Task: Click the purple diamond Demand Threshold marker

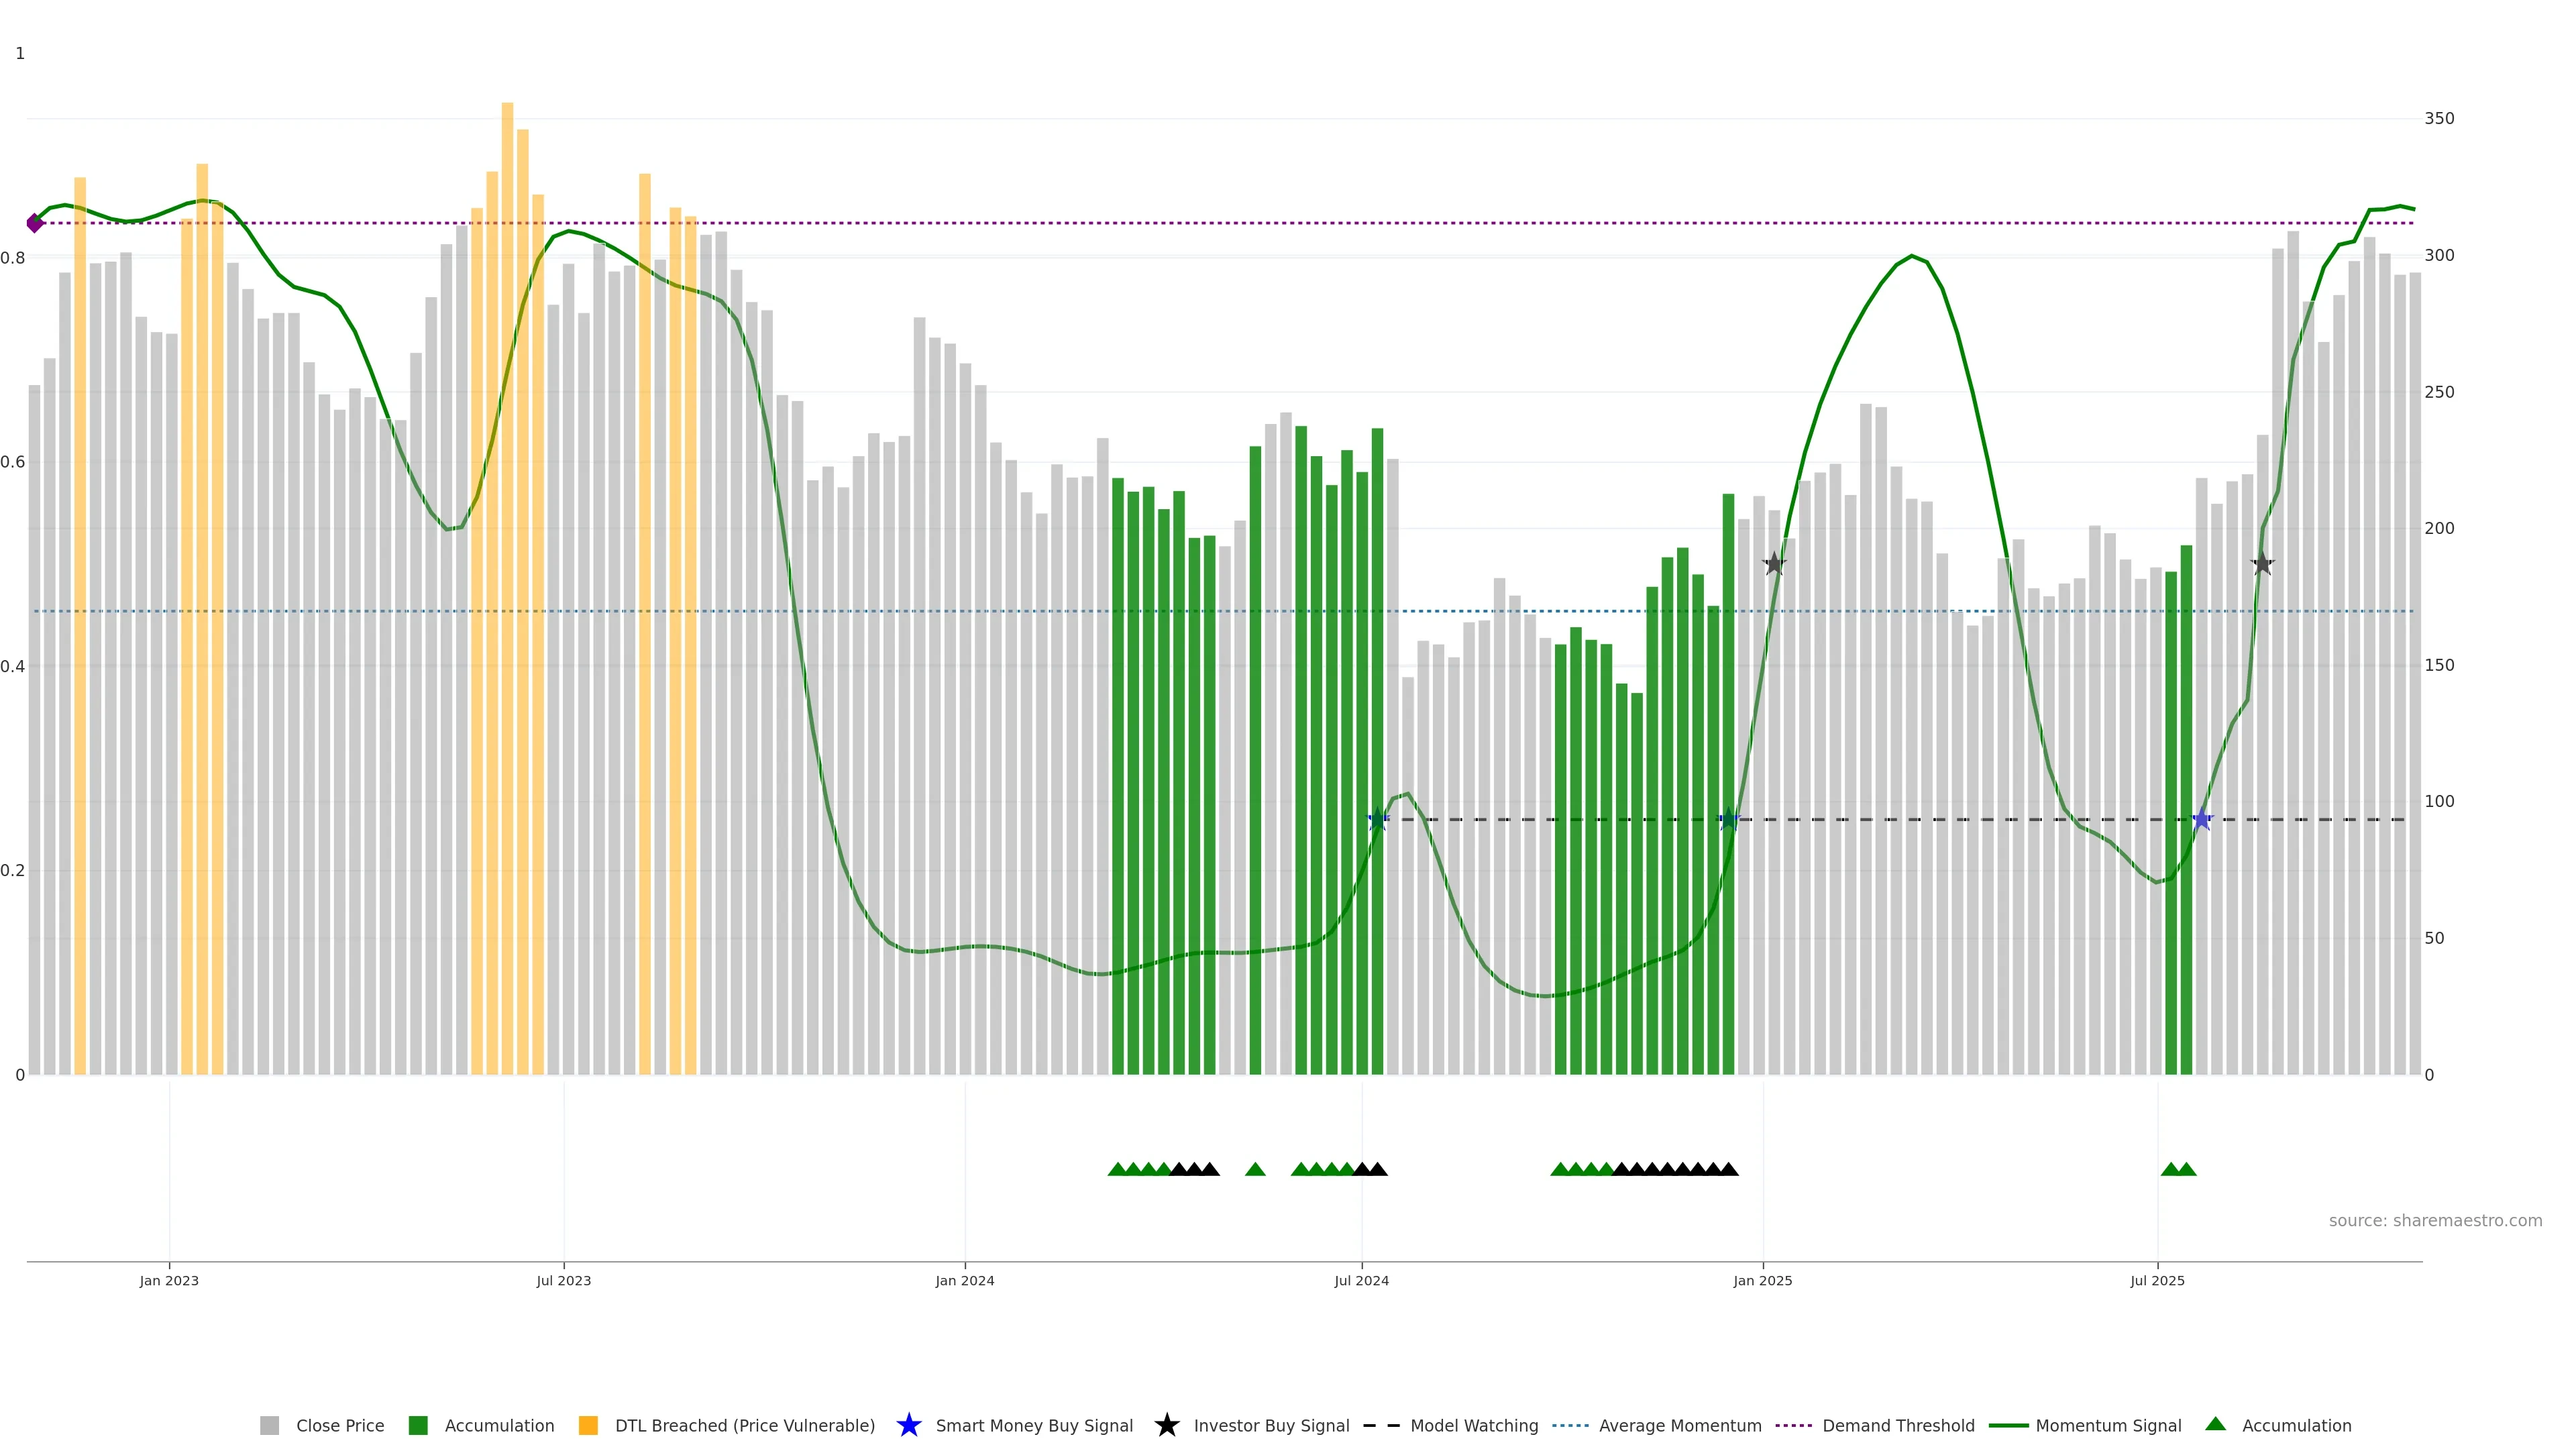Action: tap(35, 223)
